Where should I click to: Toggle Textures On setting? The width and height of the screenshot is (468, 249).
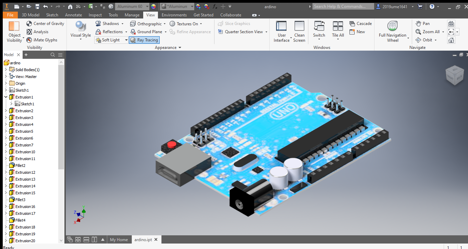[184, 24]
